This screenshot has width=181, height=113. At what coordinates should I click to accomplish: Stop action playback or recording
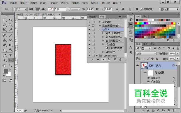click(92, 60)
